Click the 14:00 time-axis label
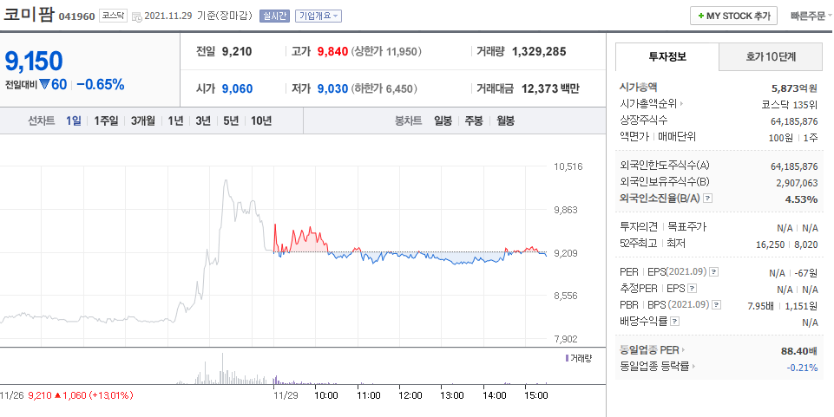The height and width of the screenshot is (417, 834). click(x=494, y=395)
